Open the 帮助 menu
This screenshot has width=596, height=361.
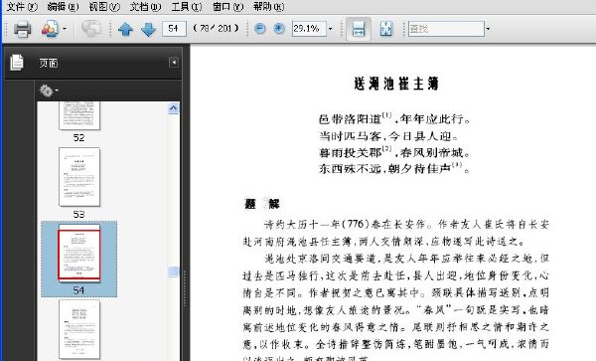[x=268, y=7]
